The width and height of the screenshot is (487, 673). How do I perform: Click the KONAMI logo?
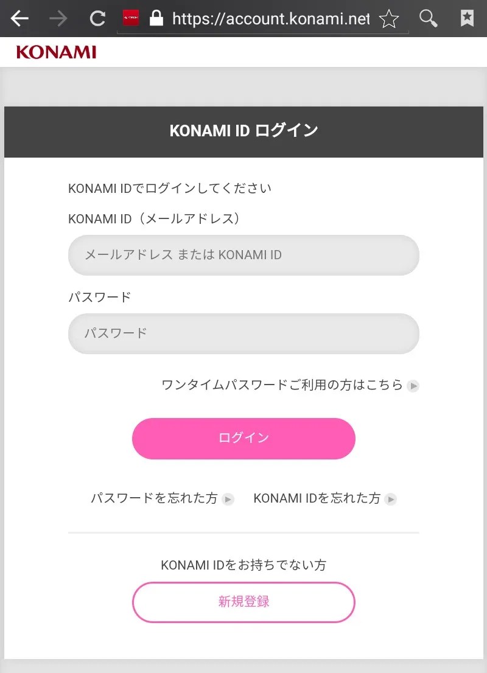(56, 52)
